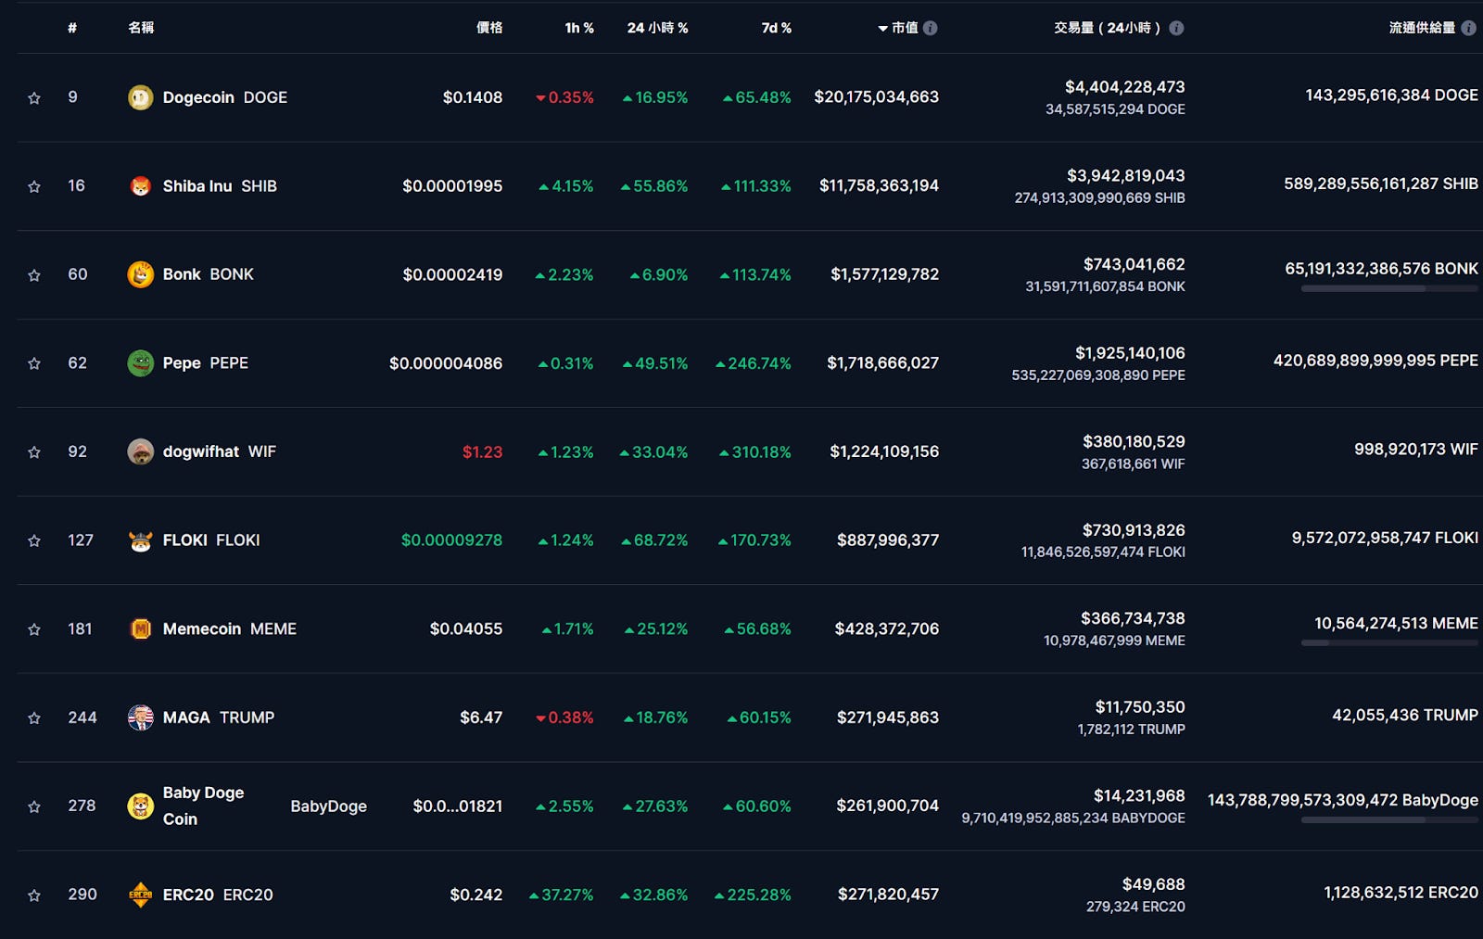Toggle dogwifhat watchlist star
This screenshot has width=1483, height=939.
coord(34,451)
